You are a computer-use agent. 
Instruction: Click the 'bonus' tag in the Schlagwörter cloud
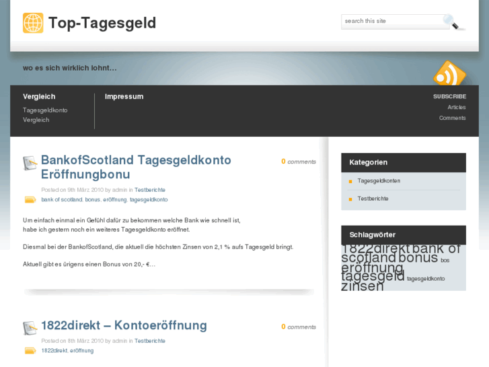click(x=418, y=258)
